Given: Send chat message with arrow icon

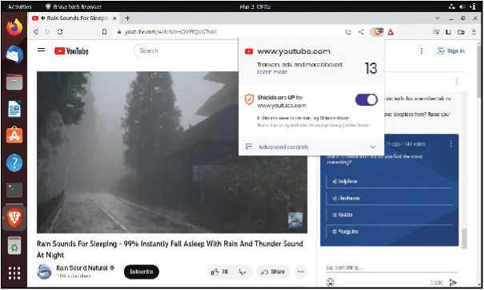Looking at the screenshot, I should (453, 282).
